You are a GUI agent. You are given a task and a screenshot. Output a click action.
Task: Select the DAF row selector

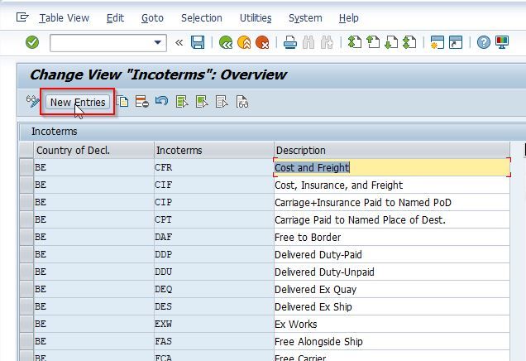[26, 237]
